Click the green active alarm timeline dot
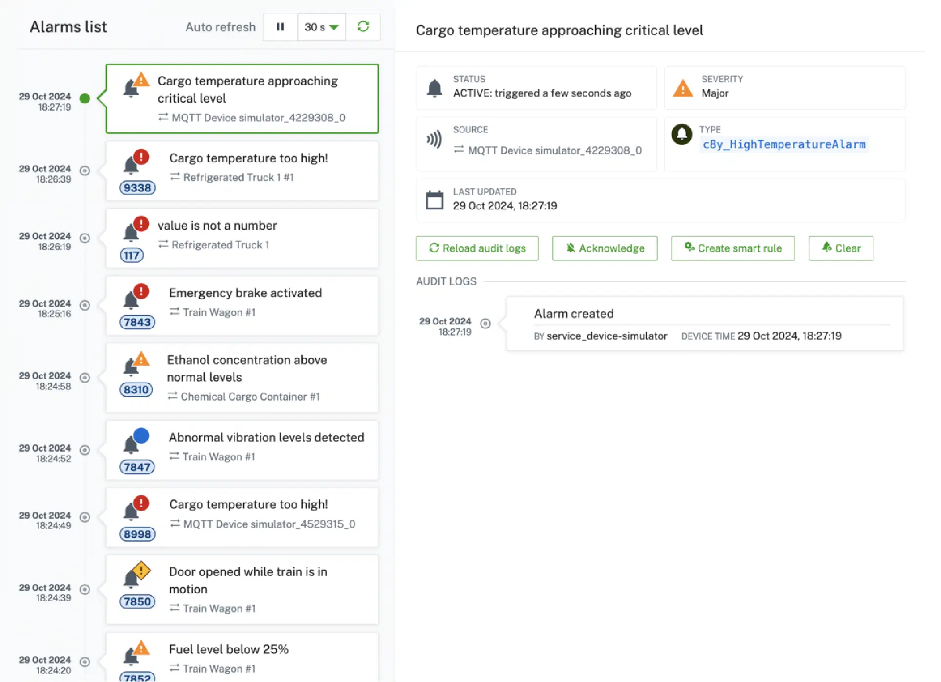The height and width of the screenshot is (682, 941). click(x=85, y=98)
